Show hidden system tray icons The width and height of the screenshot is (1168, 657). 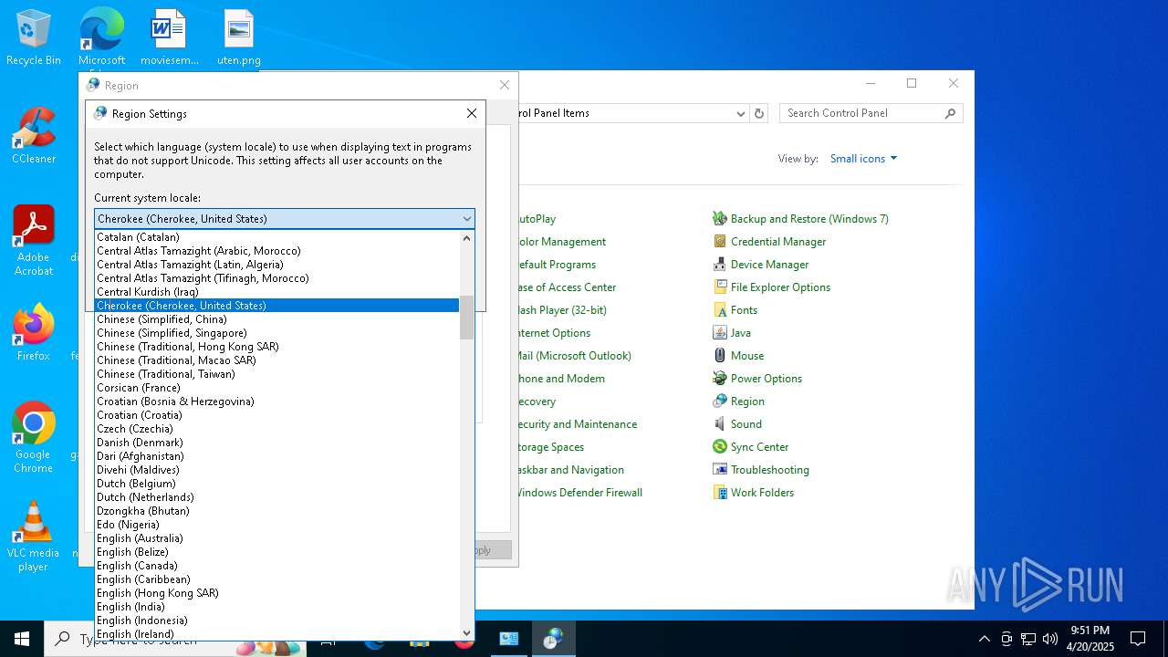tap(984, 639)
